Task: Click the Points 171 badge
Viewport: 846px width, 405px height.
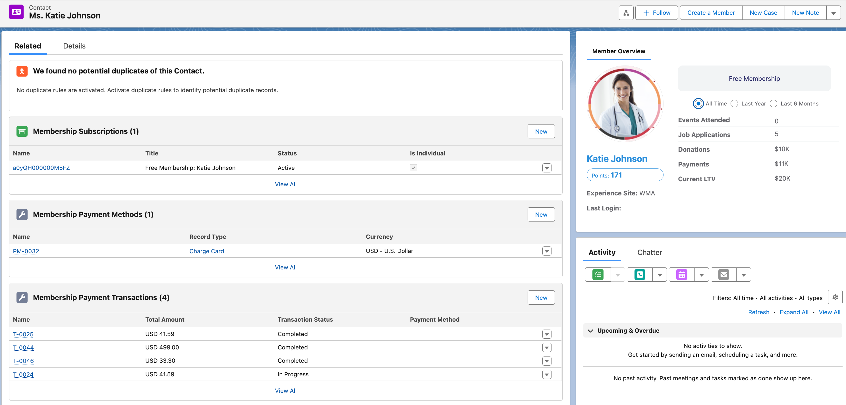Action: (x=625, y=175)
